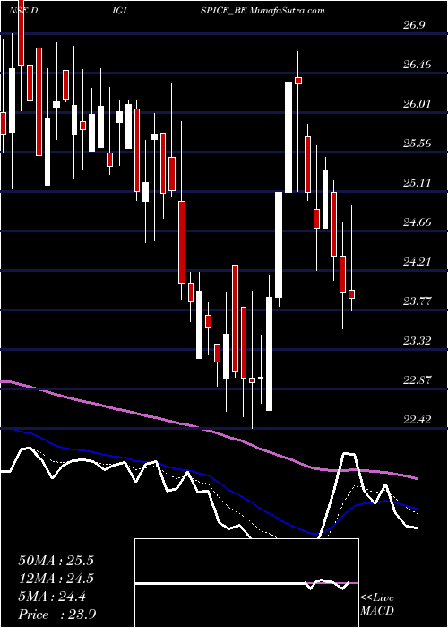Click the NSE D ticker label

(x=23, y=11)
